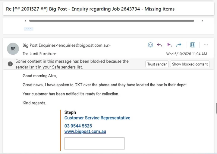The image size is (217, 154).
Task: Open the www.bigpost.com.au link
Action: point(85,131)
